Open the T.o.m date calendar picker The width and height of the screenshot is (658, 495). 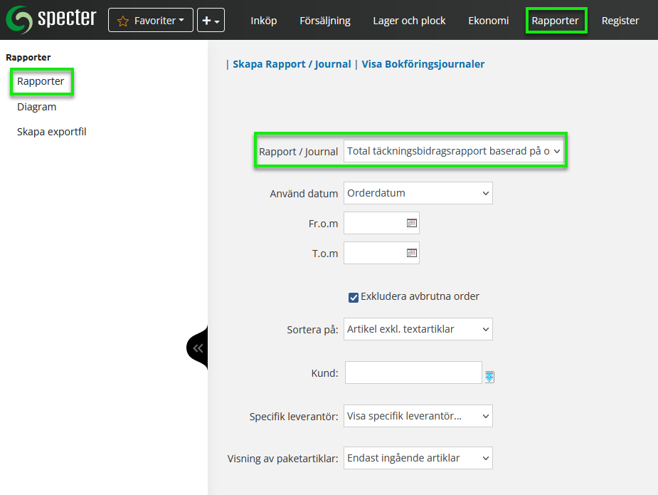[x=411, y=253]
